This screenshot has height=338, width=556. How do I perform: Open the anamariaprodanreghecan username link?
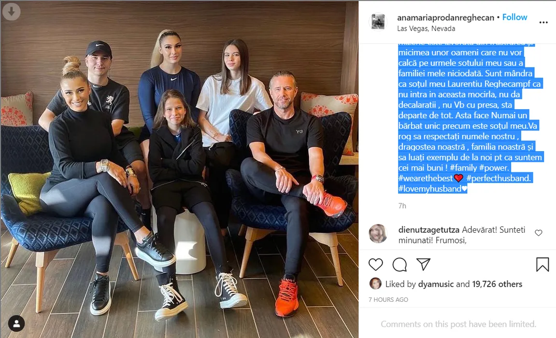pyautogui.click(x=445, y=17)
